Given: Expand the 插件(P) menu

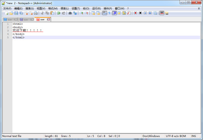Looking at the screenshot, I should click(108, 8).
